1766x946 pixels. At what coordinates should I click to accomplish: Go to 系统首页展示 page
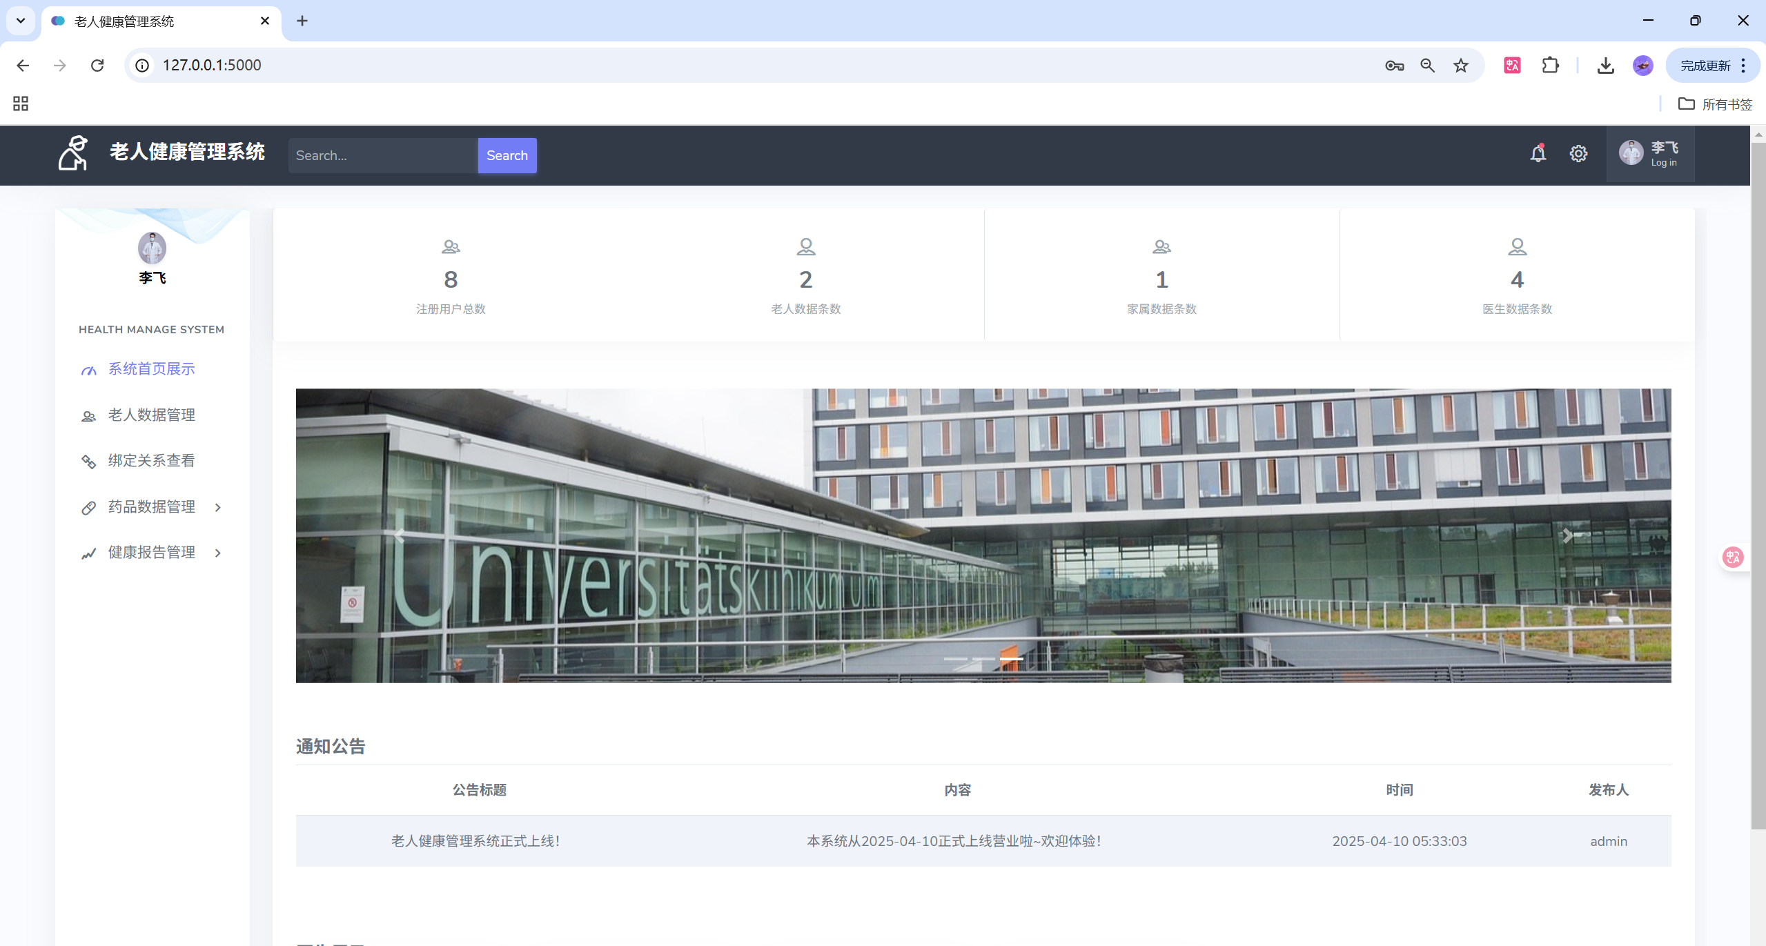pyautogui.click(x=151, y=369)
